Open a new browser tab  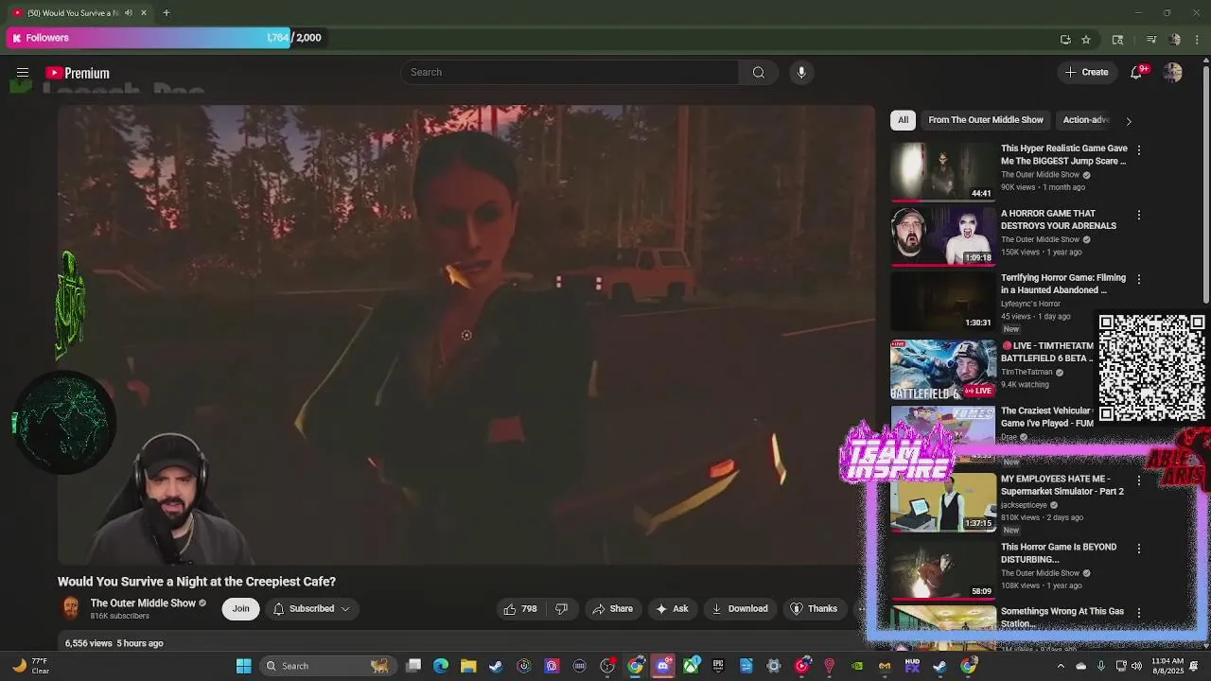pyautogui.click(x=166, y=12)
